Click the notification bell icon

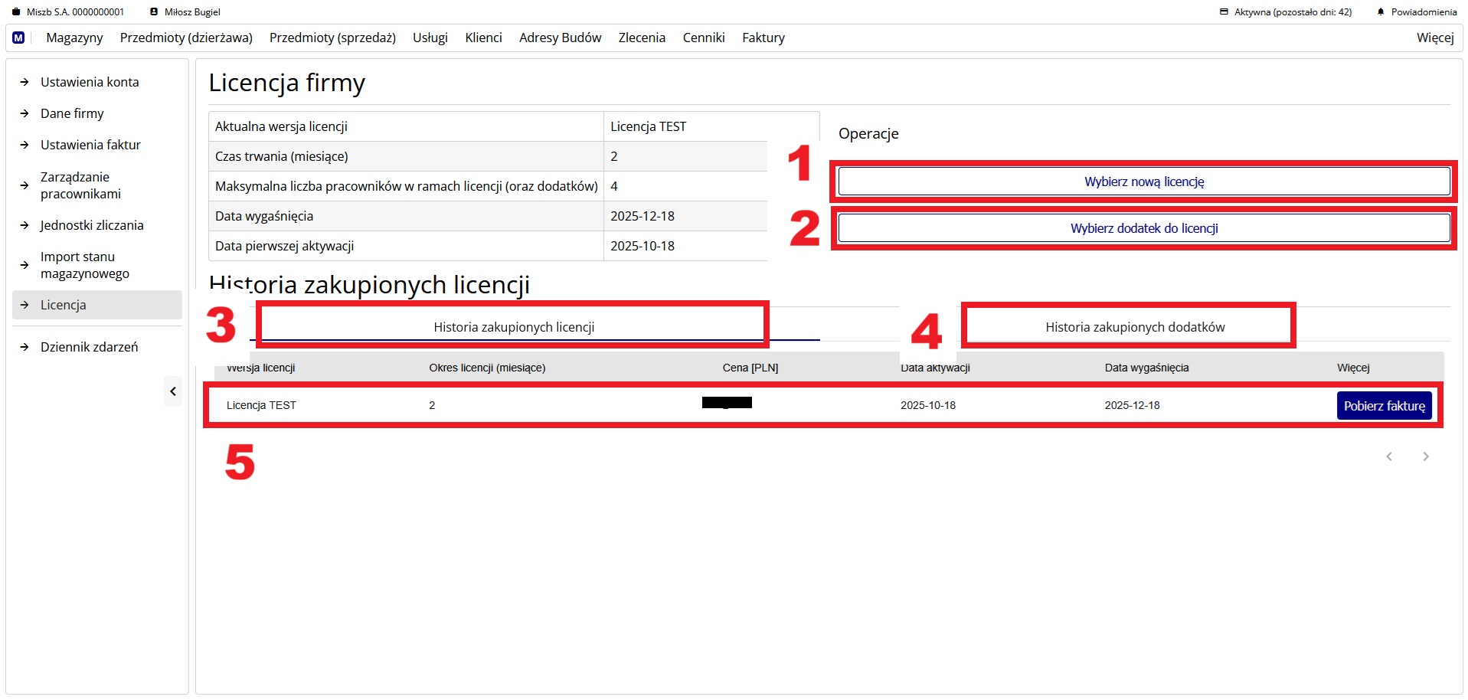1381,12
